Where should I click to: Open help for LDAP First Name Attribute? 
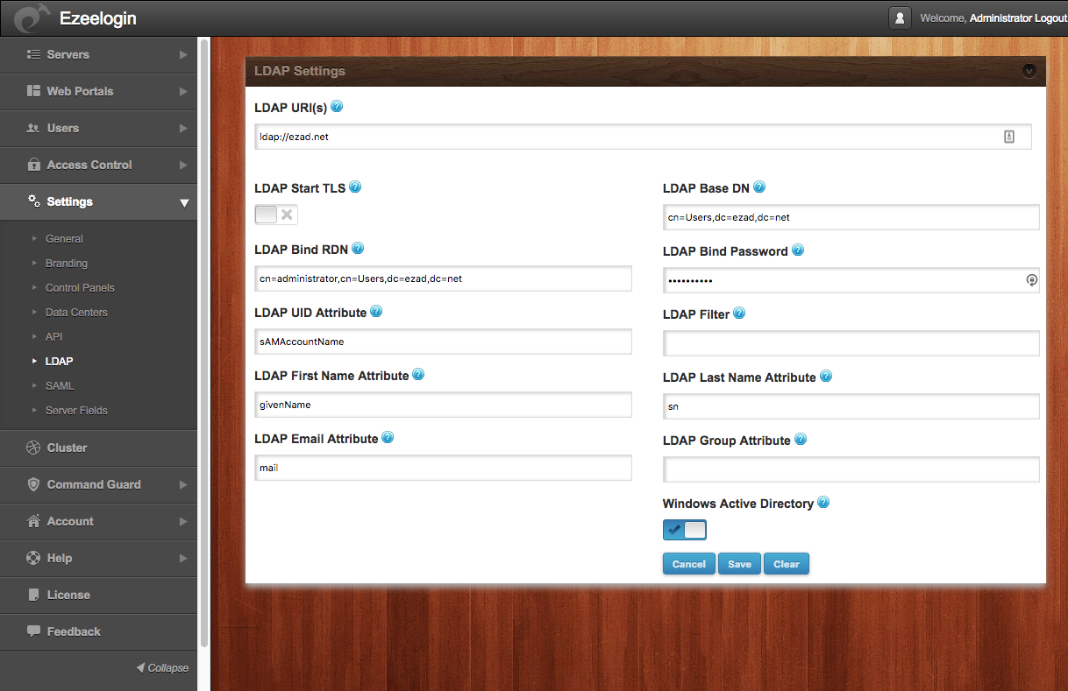pyautogui.click(x=418, y=375)
